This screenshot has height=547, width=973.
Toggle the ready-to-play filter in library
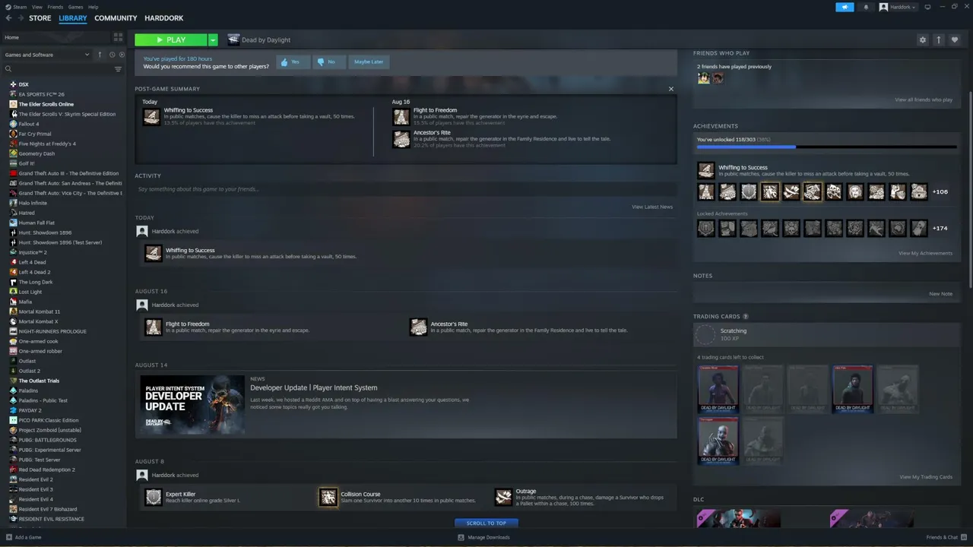click(121, 55)
